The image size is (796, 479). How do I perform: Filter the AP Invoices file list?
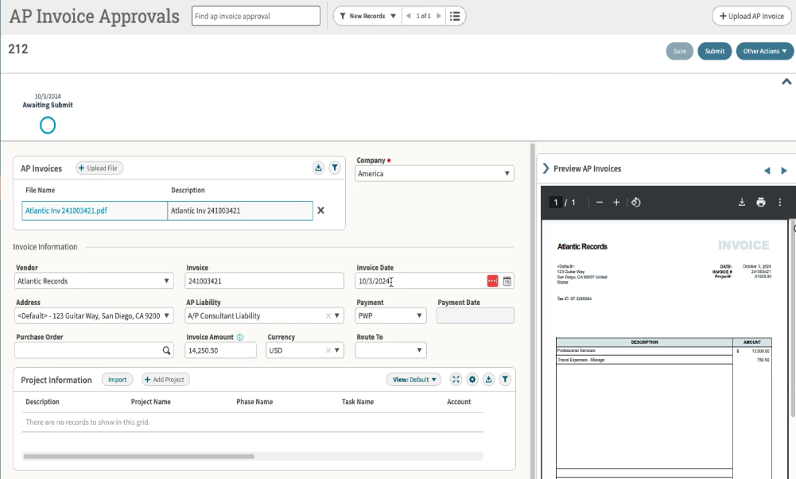click(x=335, y=168)
